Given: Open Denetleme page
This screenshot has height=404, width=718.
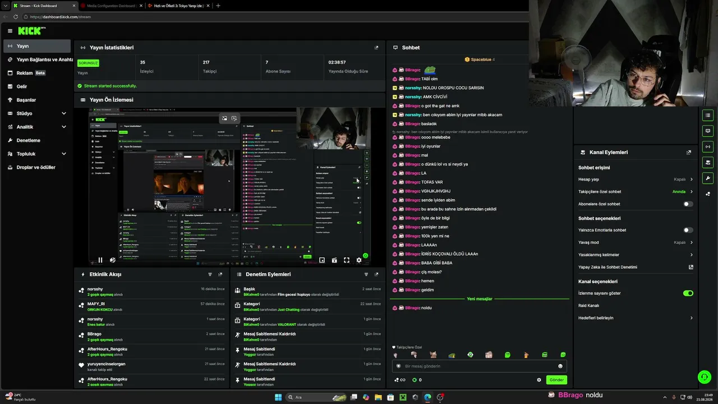Looking at the screenshot, I should 37,140.
